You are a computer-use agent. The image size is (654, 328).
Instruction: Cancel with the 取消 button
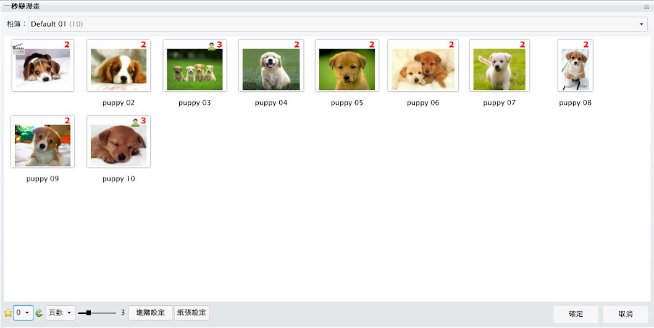(625, 314)
